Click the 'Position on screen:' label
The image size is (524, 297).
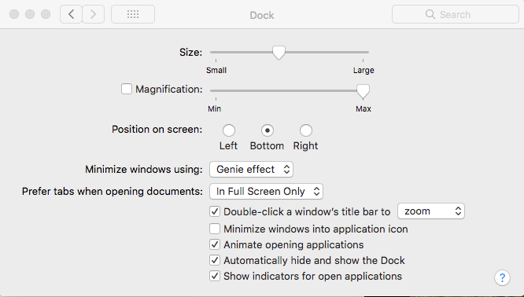[x=157, y=130]
